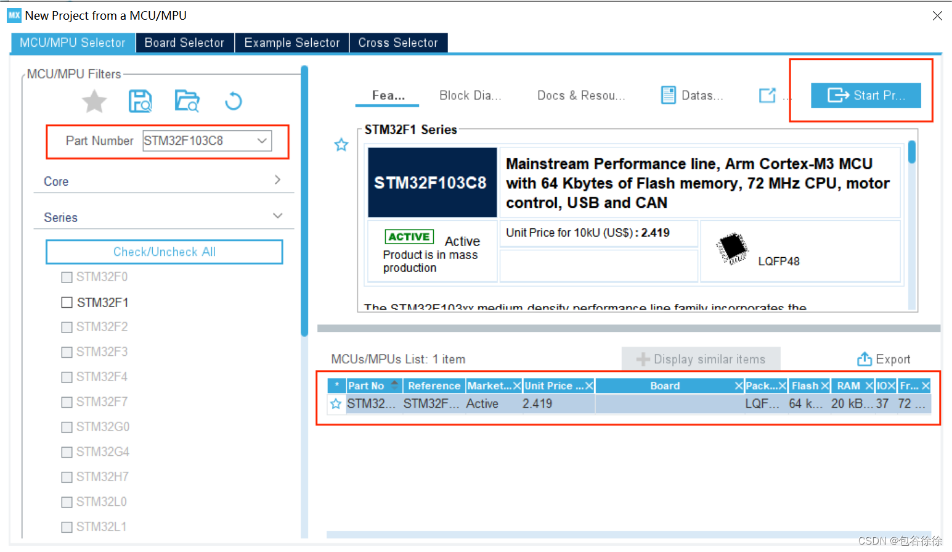952x552 pixels.
Task: Show favorite MCUs star filter
Action: (94, 101)
